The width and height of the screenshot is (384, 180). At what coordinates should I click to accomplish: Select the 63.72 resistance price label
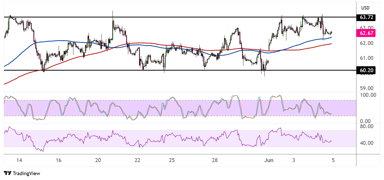(366, 17)
